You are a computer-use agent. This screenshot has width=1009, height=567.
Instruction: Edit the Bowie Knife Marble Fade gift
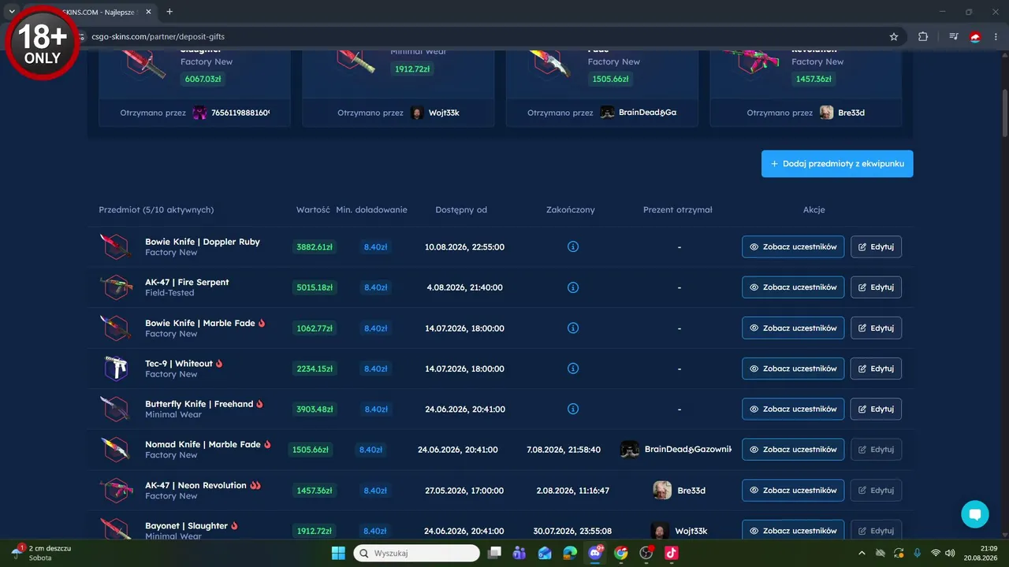[x=876, y=328]
